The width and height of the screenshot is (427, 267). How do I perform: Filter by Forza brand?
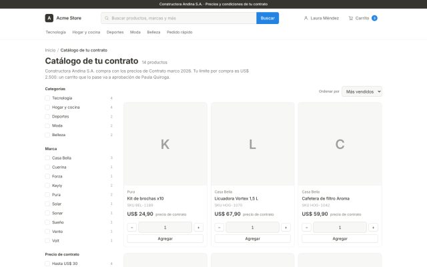click(x=47, y=176)
